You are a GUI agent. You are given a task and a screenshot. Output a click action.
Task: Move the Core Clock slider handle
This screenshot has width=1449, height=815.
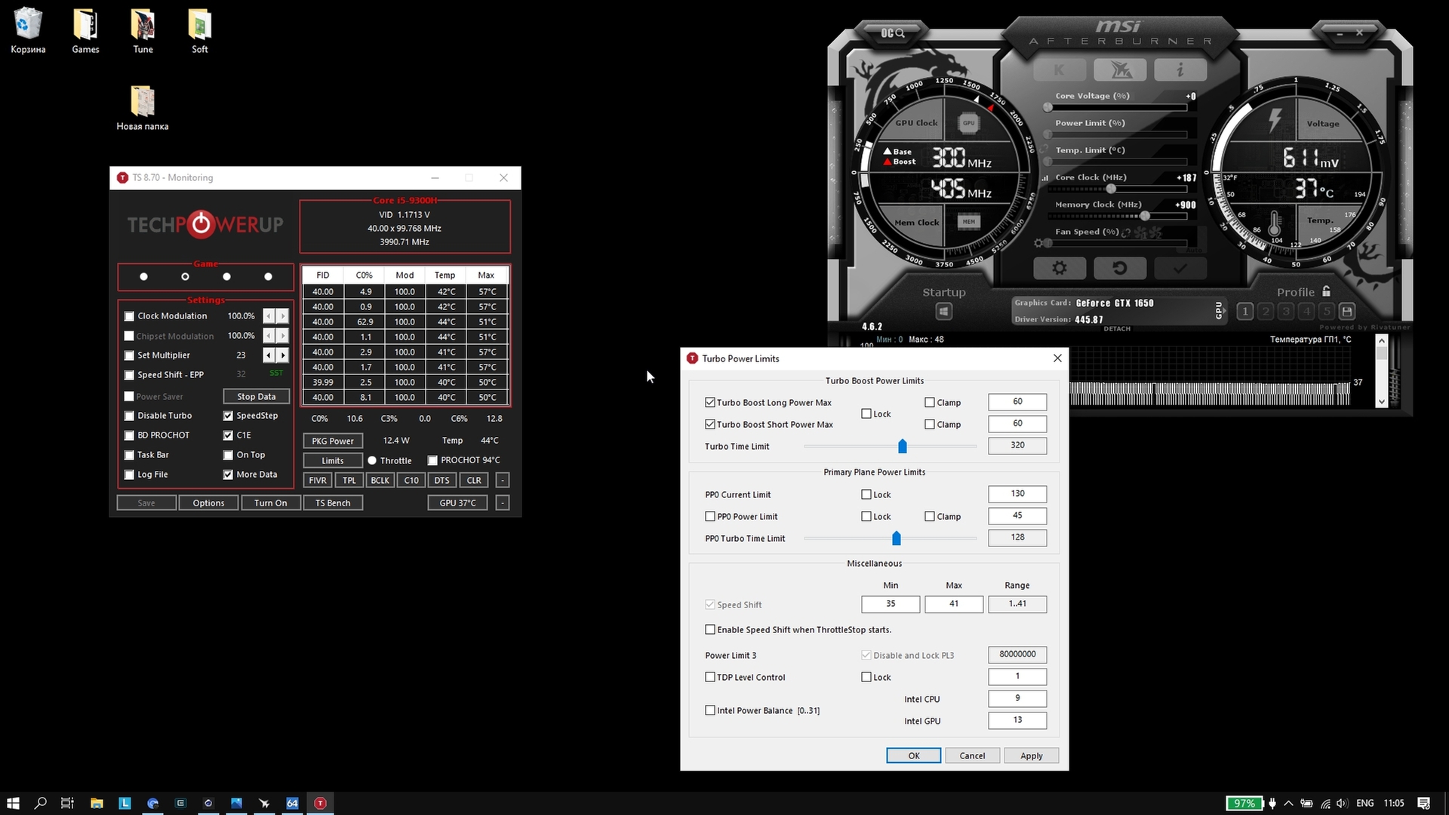1111,189
